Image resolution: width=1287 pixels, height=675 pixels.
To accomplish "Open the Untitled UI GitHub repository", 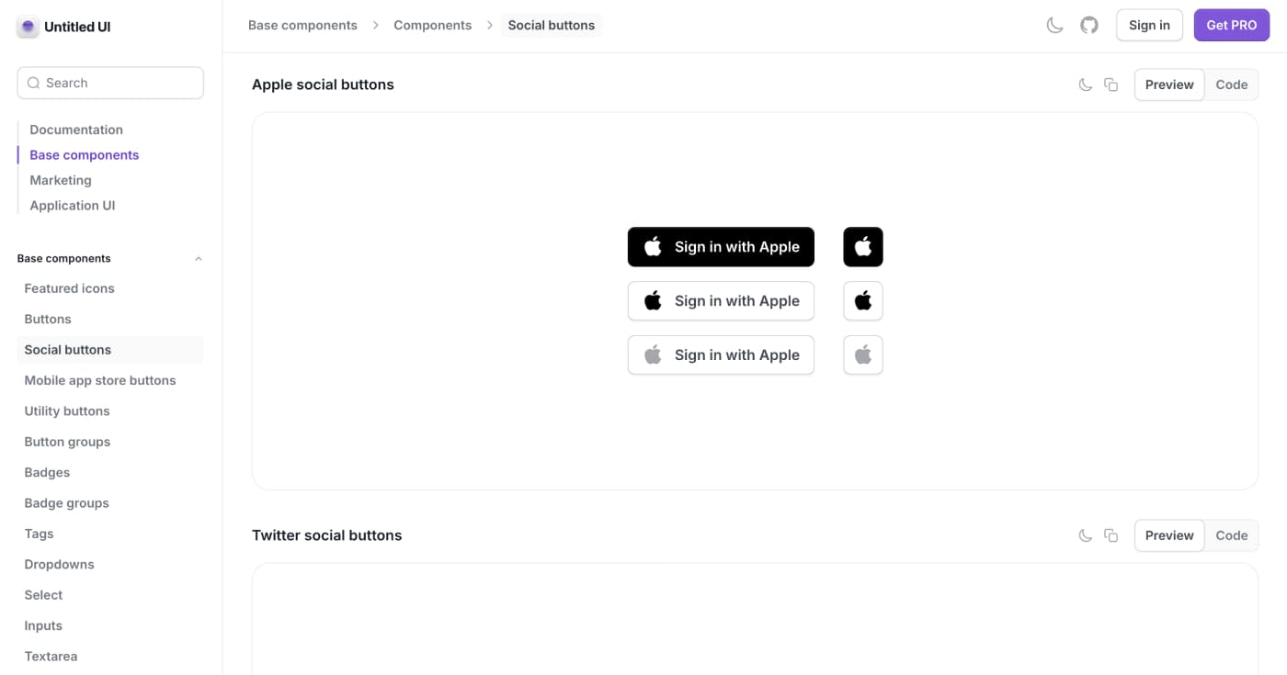I will click(1089, 25).
